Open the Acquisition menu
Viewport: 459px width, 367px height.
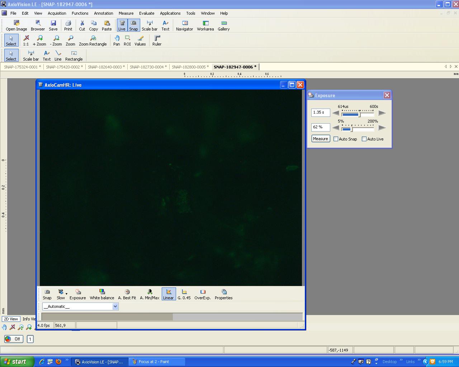coord(57,13)
